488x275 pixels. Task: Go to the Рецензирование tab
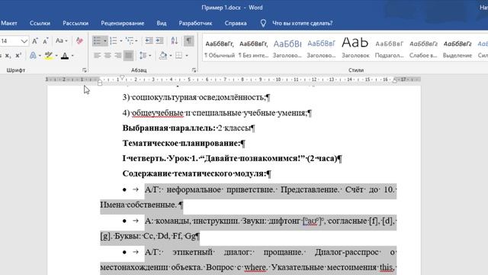tap(122, 23)
